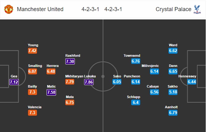Image resolution: width=207 pixels, height=132 pixels.
Task: Select Hennessey's 6.44 rating badge
Action: point(192,82)
